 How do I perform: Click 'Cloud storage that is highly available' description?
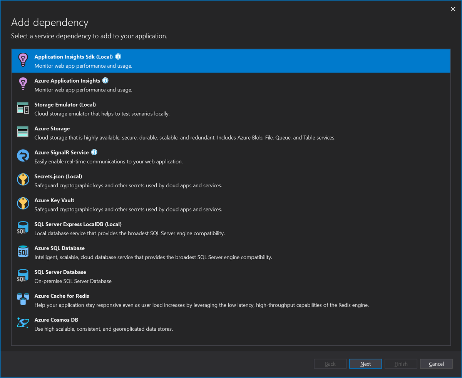(x=185, y=138)
